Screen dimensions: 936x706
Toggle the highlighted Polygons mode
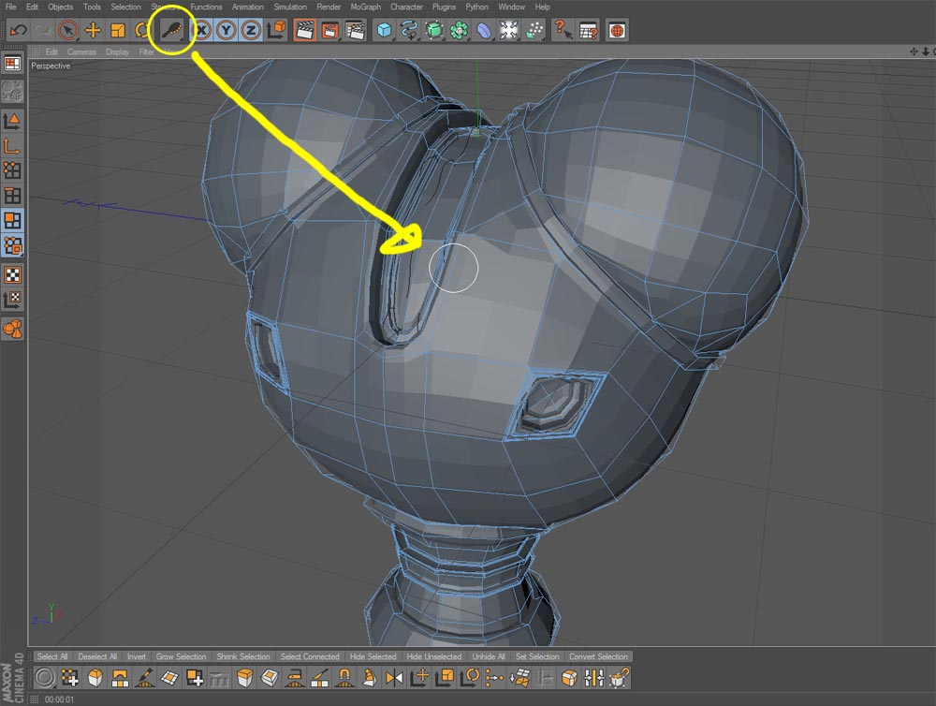tap(12, 220)
